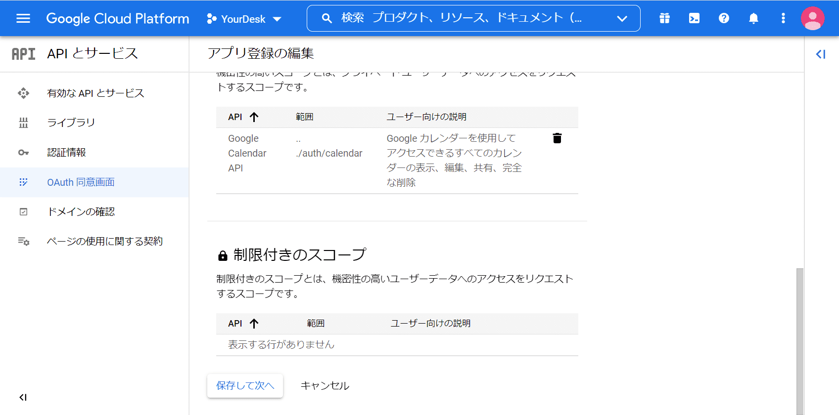Click the アプリ登録の編集 page title
The image size is (839, 415).
tap(261, 53)
